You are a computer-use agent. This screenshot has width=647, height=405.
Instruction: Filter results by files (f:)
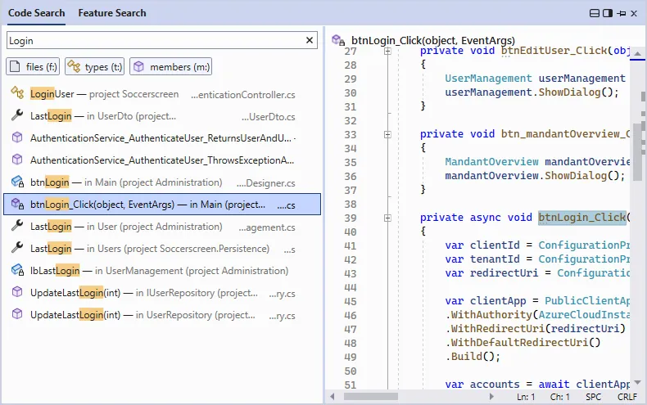33,66
